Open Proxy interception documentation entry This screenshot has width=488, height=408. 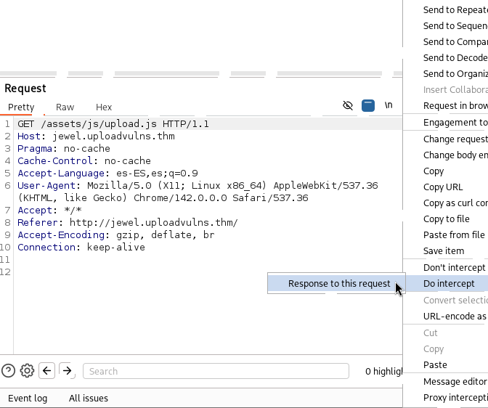pyautogui.click(x=445, y=397)
